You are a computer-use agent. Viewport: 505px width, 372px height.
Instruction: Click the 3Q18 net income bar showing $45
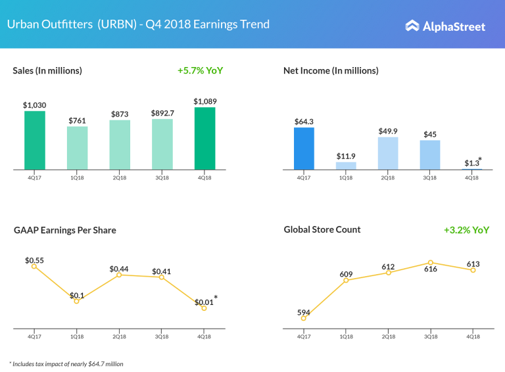pos(430,154)
